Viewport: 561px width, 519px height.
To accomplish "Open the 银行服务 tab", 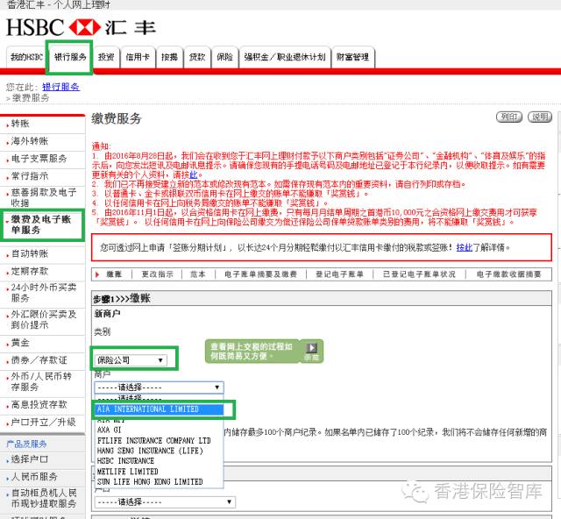I will coord(70,57).
